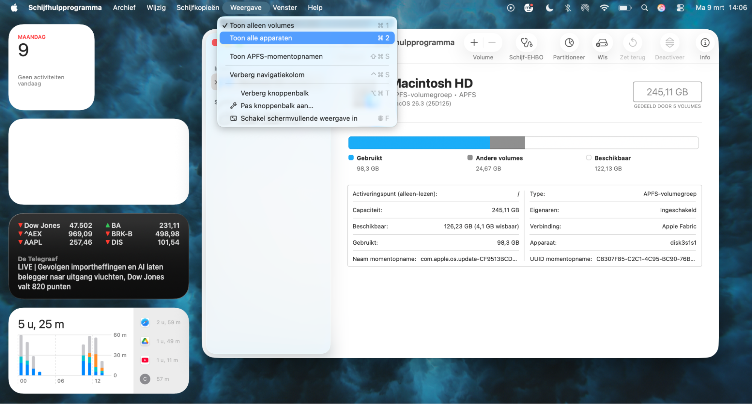Open Spotlight search in the menu bar
Image resolution: width=752 pixels, height=404 pixels.
[x=644, y=8]
